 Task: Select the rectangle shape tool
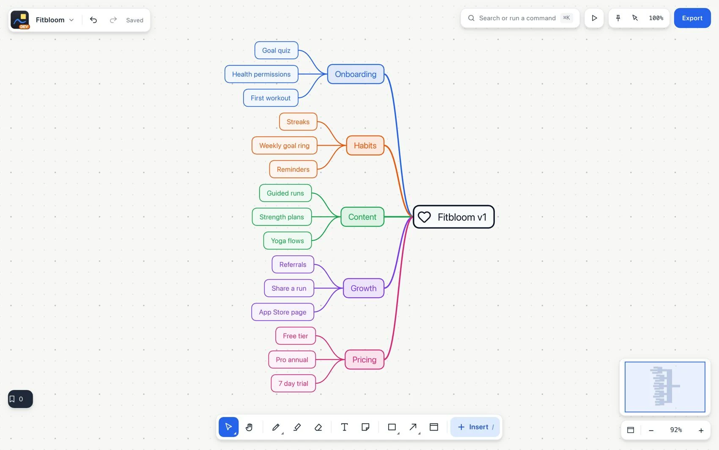click(392, 427)
